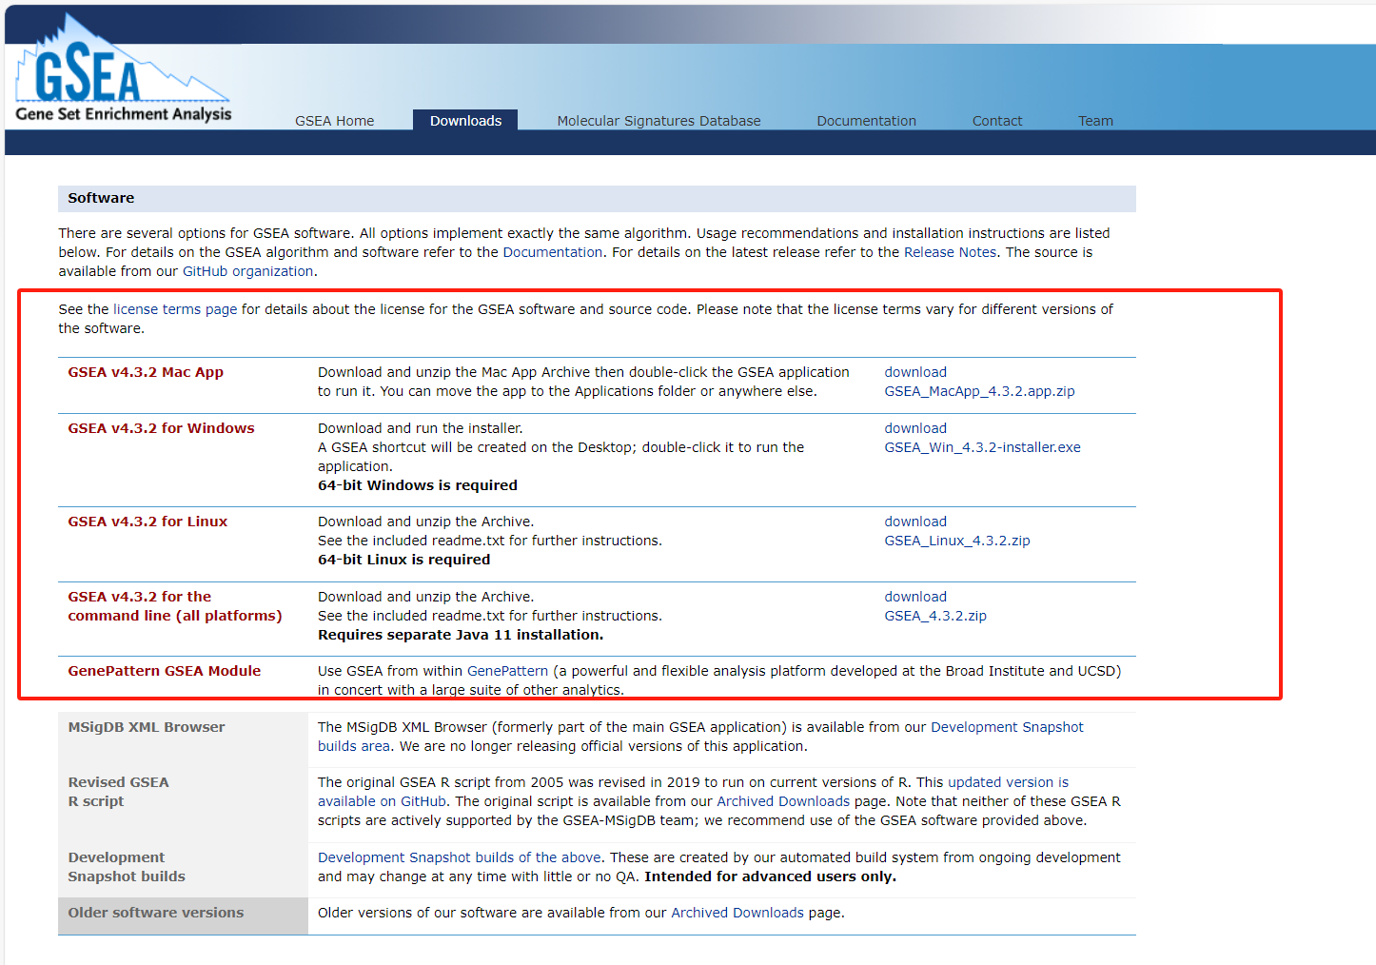Click the Revised GSEA R script label
Screen dimensions: 1376x965
pos(118,792)
